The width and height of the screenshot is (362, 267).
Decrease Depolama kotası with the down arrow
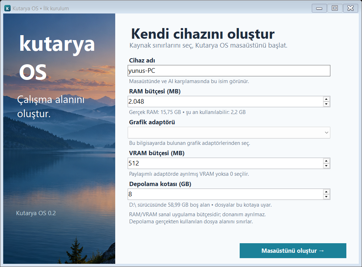(x=326, y=197)
